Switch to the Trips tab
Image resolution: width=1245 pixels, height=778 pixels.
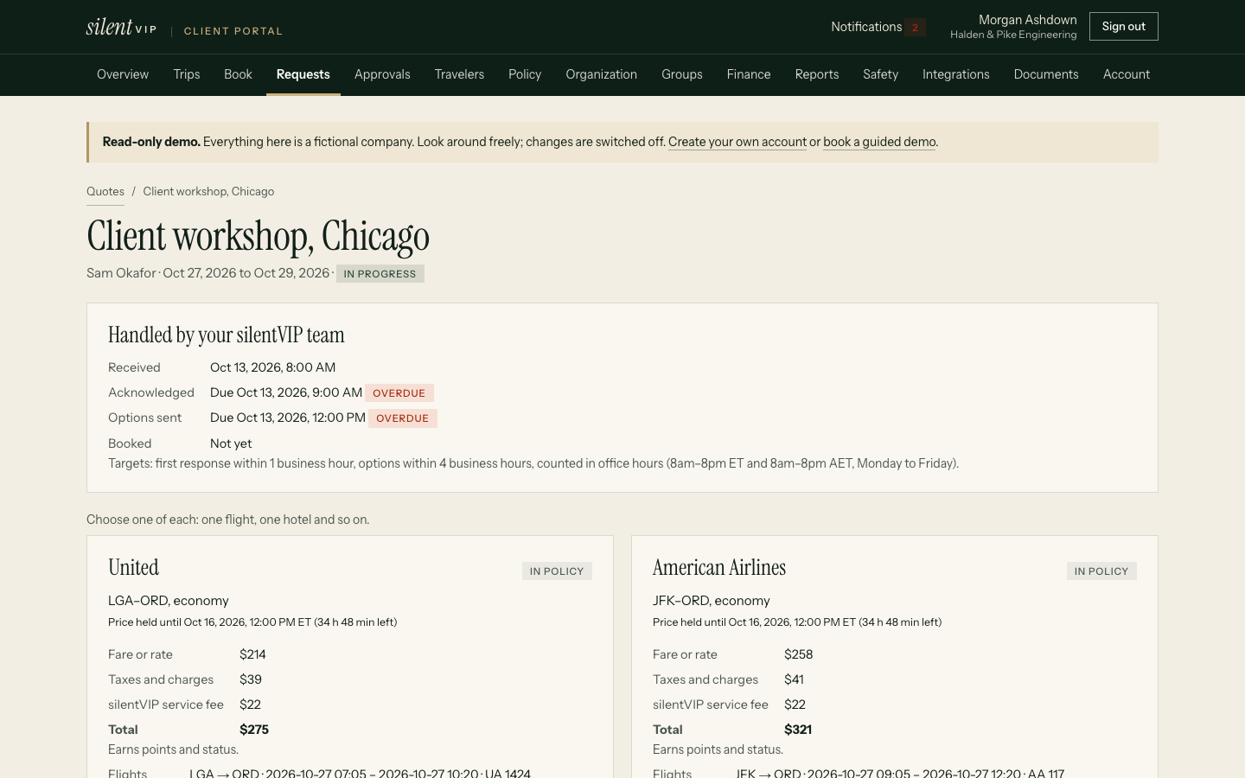pos(187,74)
